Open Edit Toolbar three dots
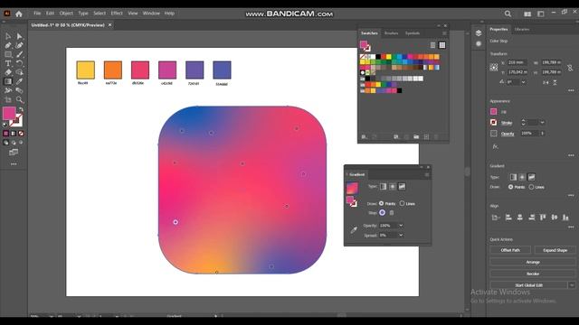The height and width of the screenshot is (325, 579). pyautogui.click(x=14, y=164)
